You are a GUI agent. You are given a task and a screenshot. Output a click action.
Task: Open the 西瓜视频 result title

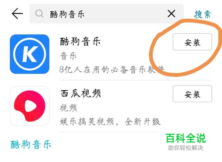pos(81,93)
